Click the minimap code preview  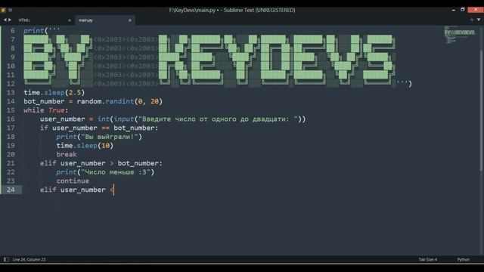pos(460,35)
